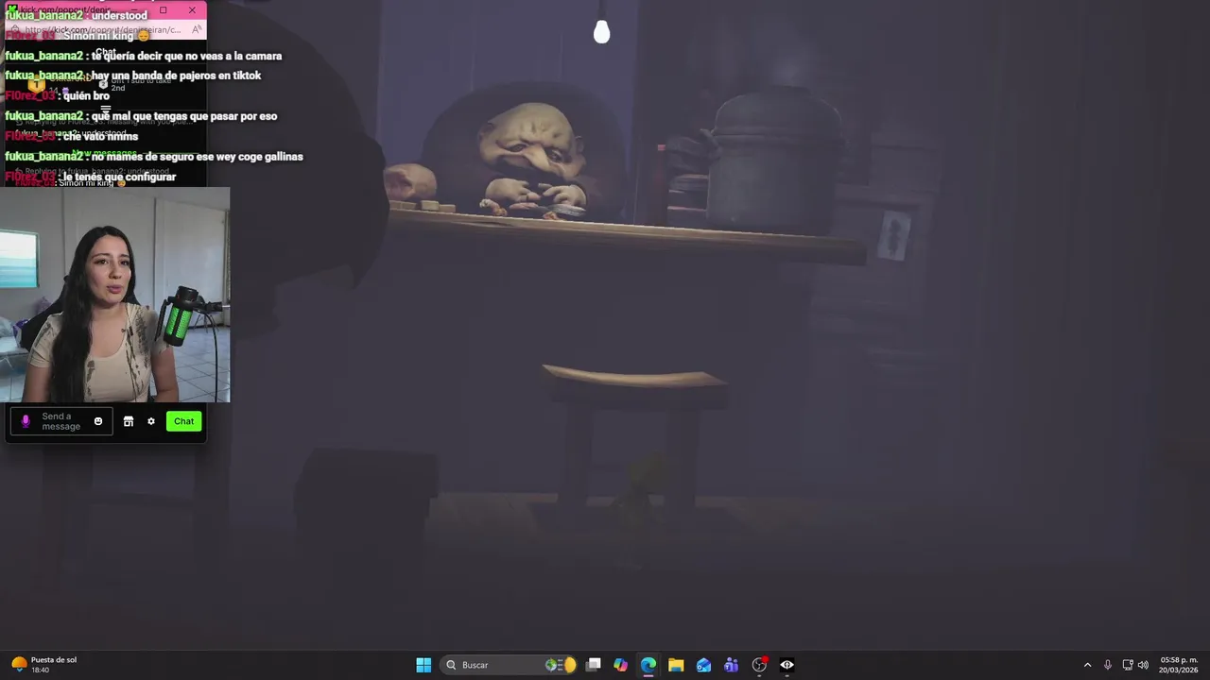This screenshot has width=1210, height=680.
Task: Open volume control in system tray
Action: pos(1143,665)
